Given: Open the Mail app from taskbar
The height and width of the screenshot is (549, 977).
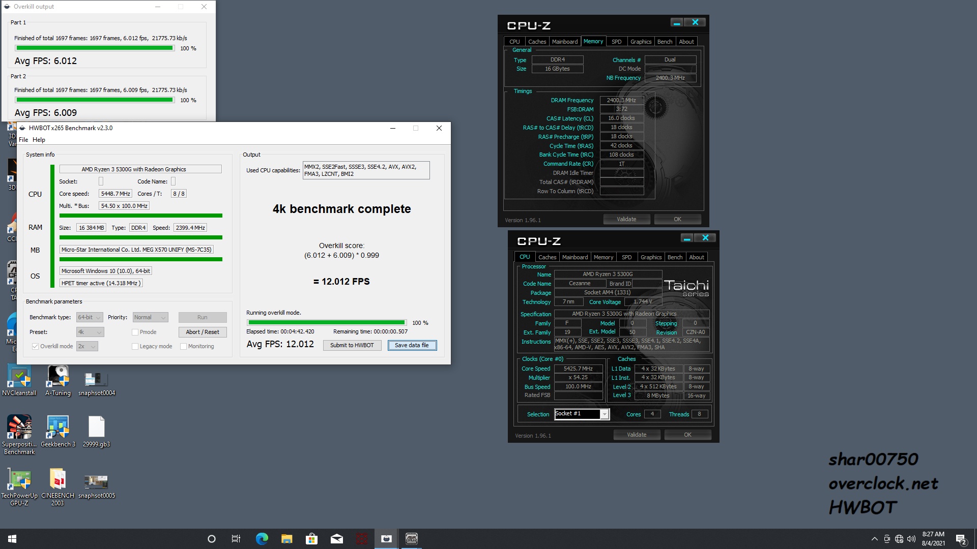Looking at the screenshot, I should [336, 539].
